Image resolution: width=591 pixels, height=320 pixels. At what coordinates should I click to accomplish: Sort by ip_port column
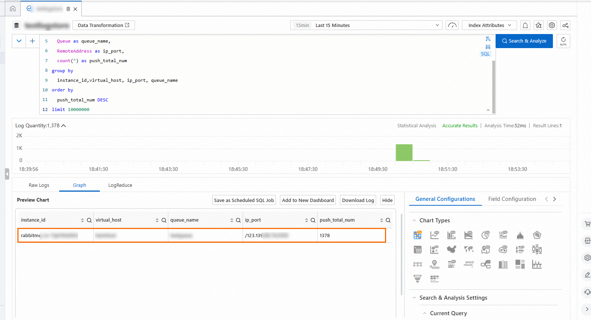307,220
